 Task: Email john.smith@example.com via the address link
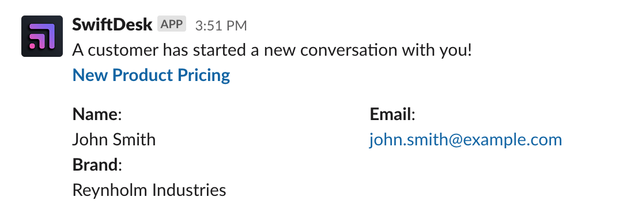[x=466, y=140]
